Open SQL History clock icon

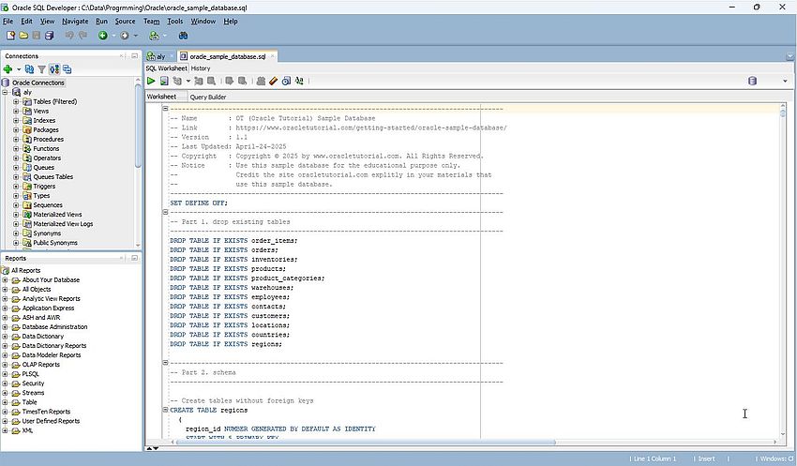(x=286, y=82)
